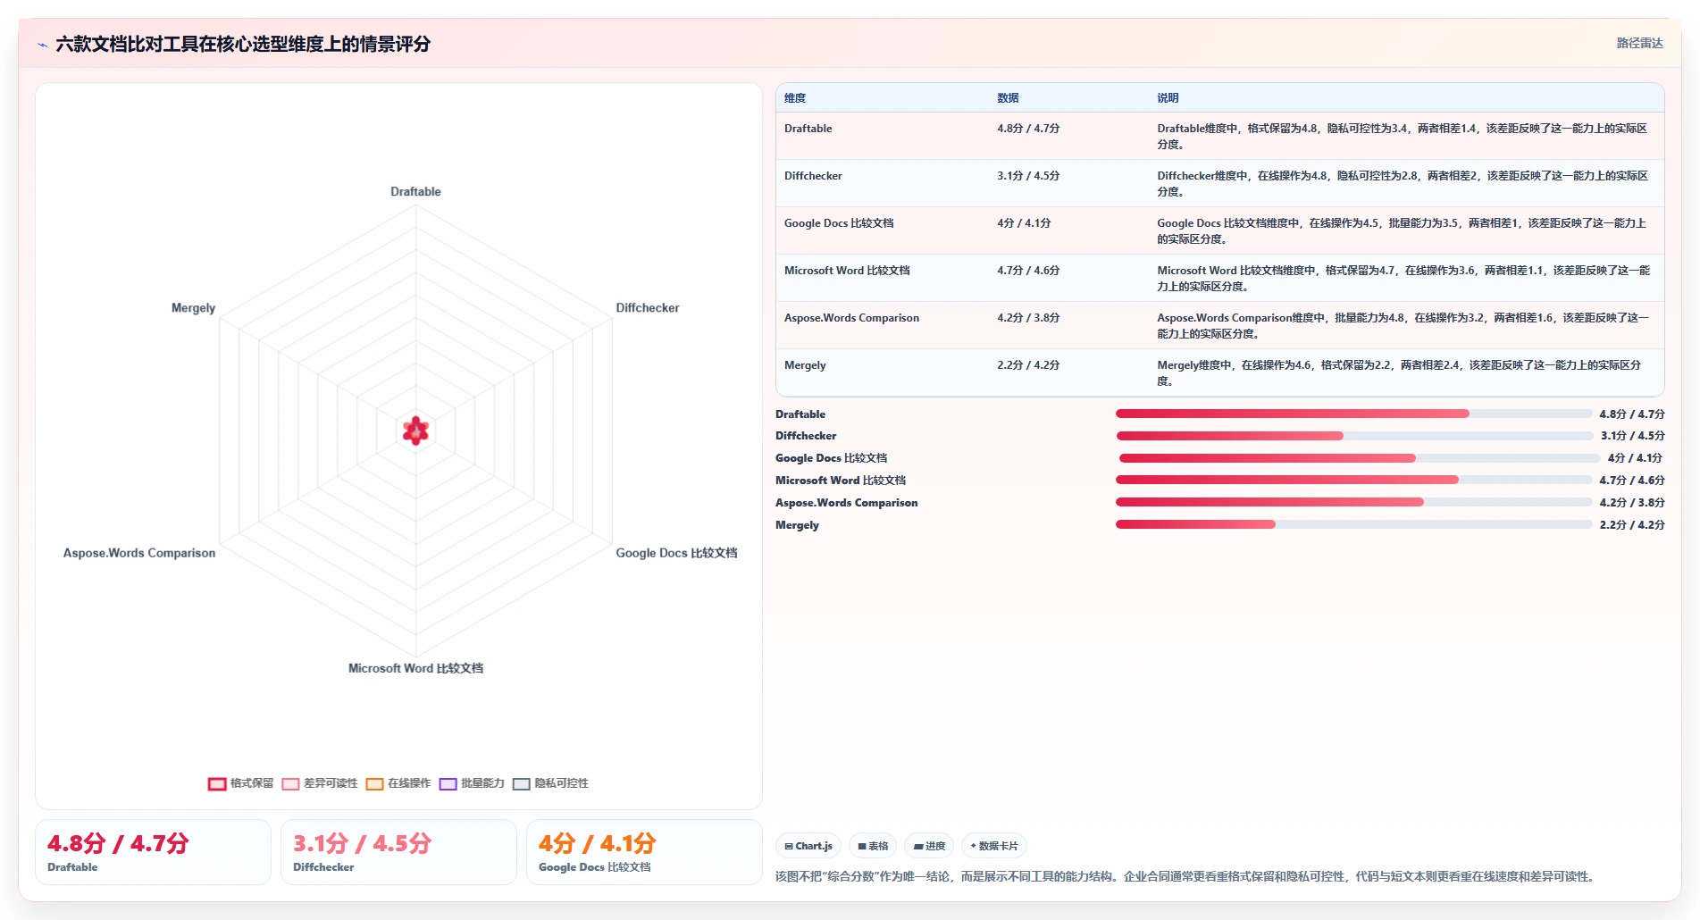Click the 2.2分 / 4.2分 table value
This screenshot has width=1700, height=920.
[x=1028, y=365]
